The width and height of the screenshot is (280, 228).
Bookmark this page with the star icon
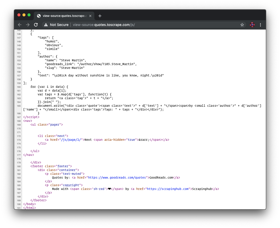pos(242,25)
